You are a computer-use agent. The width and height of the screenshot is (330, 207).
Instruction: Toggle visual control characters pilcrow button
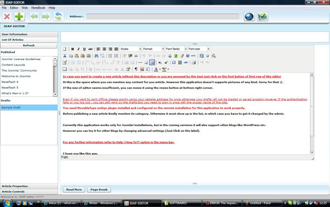(136, 69)
